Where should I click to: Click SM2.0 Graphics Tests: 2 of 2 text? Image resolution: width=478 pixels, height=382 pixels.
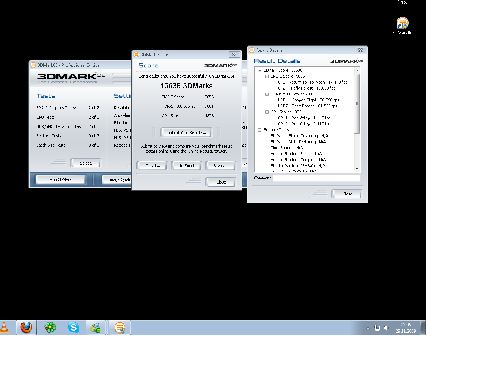tap(68, 108)
